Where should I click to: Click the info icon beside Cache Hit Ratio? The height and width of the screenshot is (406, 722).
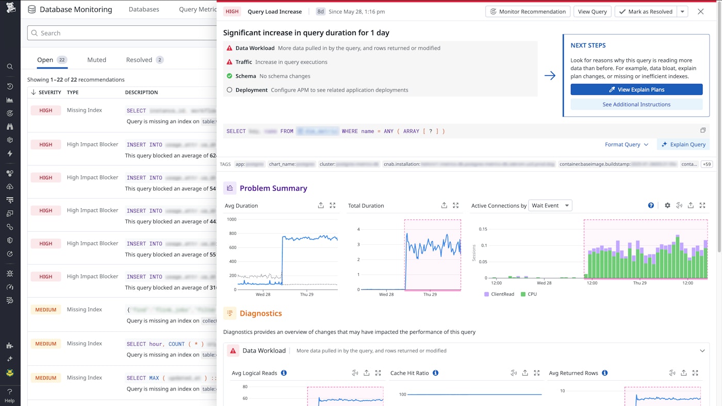pyautogui.click(x=435, y=373)
